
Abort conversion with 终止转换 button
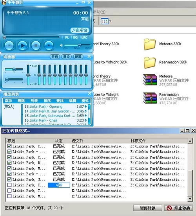coord(179,208)
